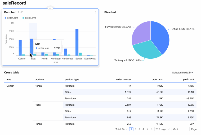Toggle order_amt series in bar chart legend

click(x=11, y=18)
